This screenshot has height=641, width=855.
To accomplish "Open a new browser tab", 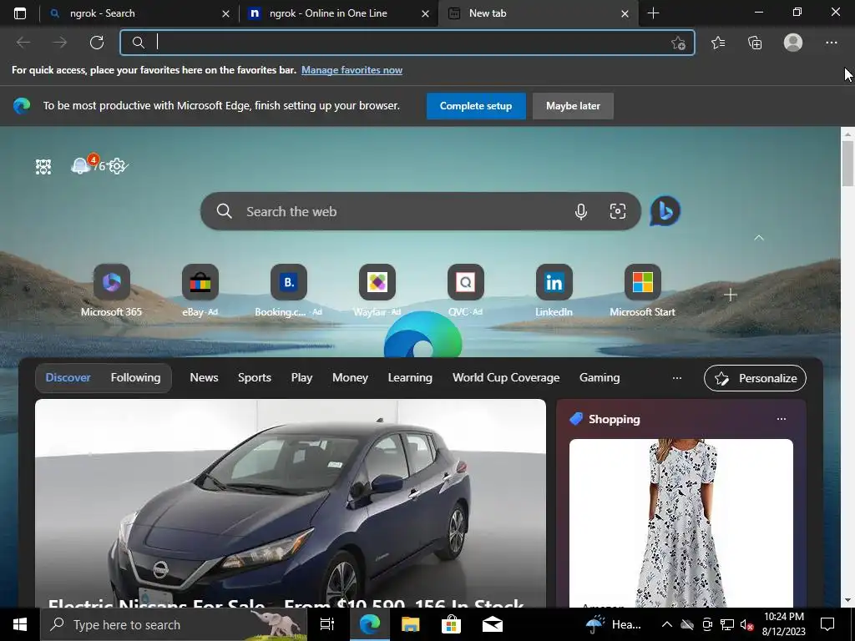I will pyautogui.click(x=653, y=13).
